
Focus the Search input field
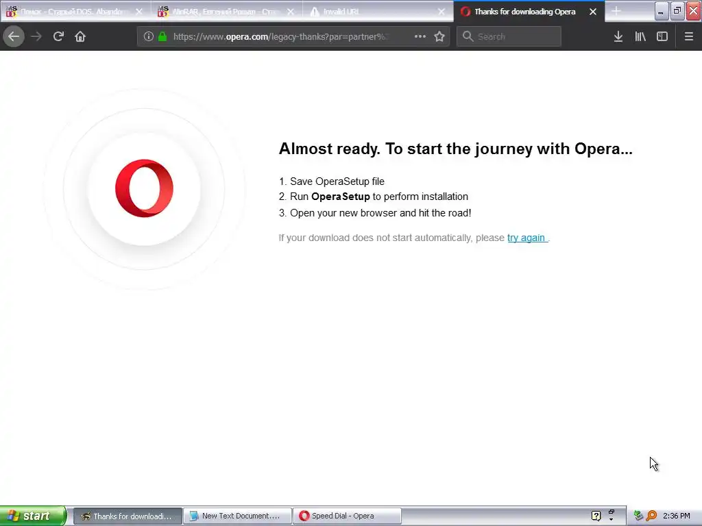pos(509,36)
